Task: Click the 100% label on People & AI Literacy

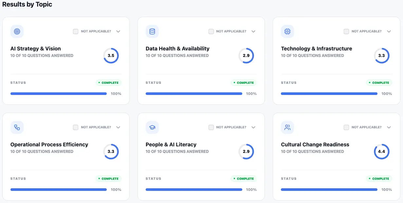Action: coord(251,190)
